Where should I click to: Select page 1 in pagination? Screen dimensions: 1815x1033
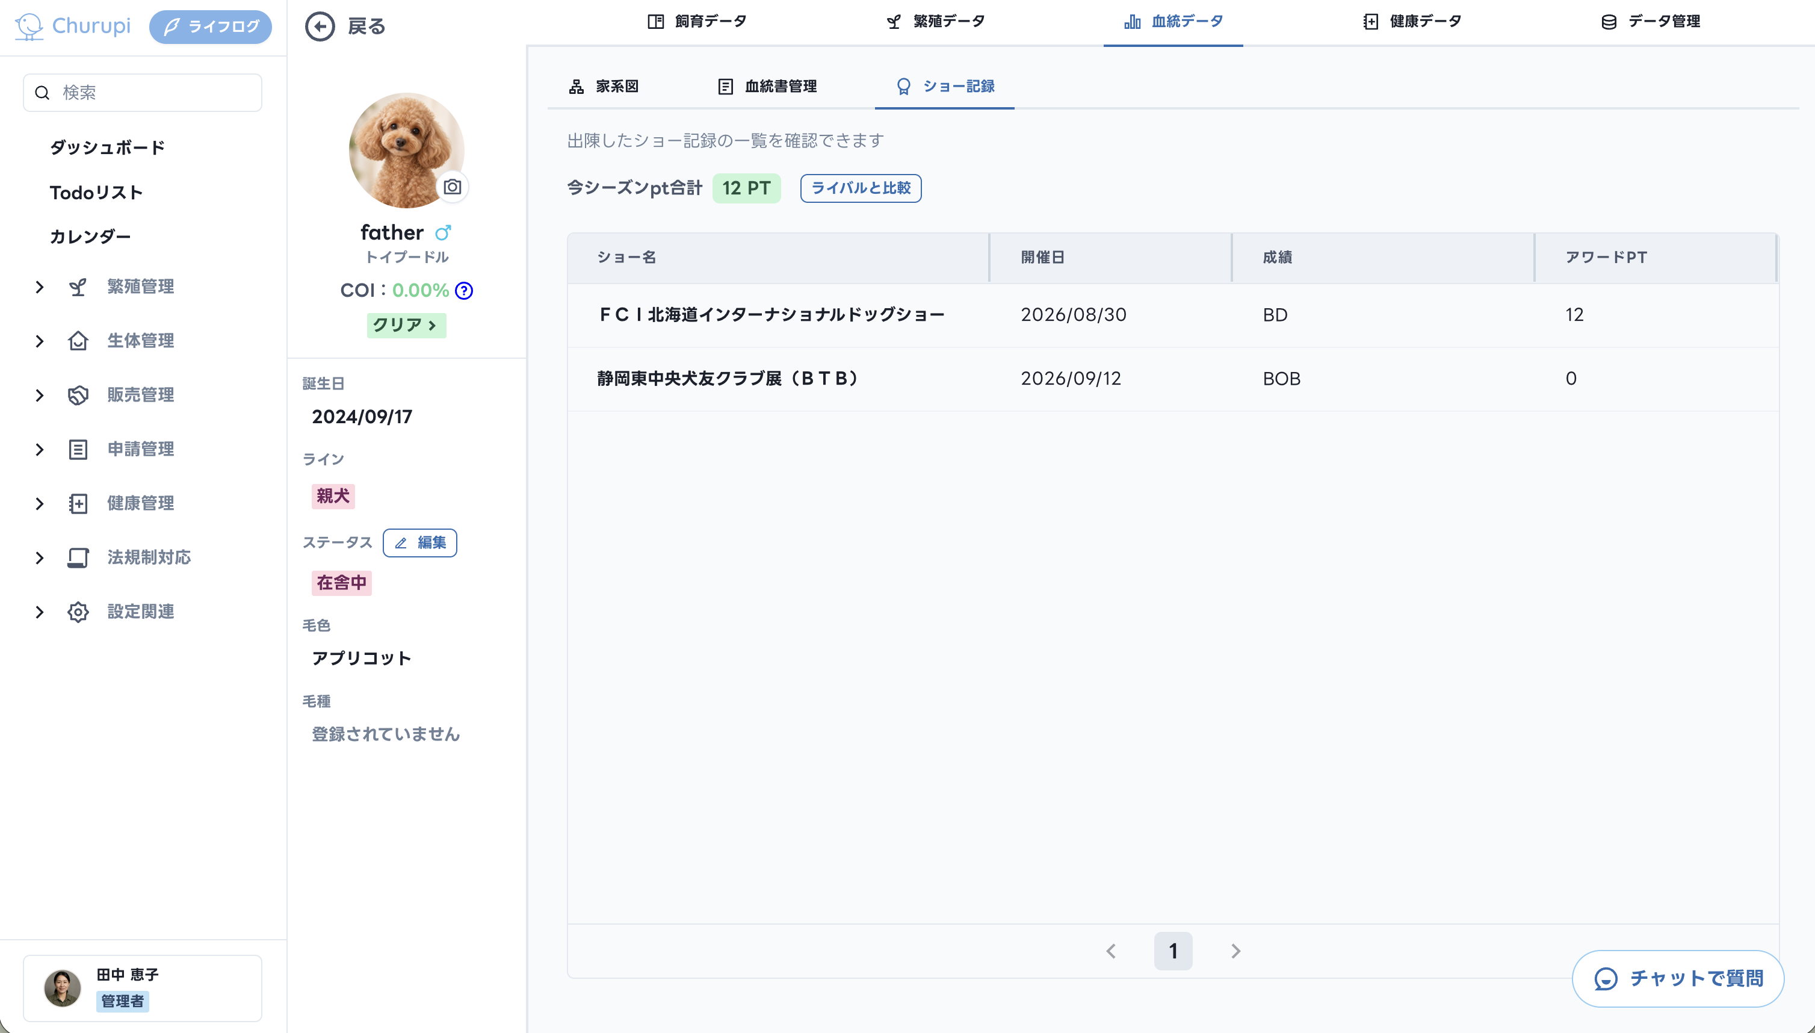1173,951
